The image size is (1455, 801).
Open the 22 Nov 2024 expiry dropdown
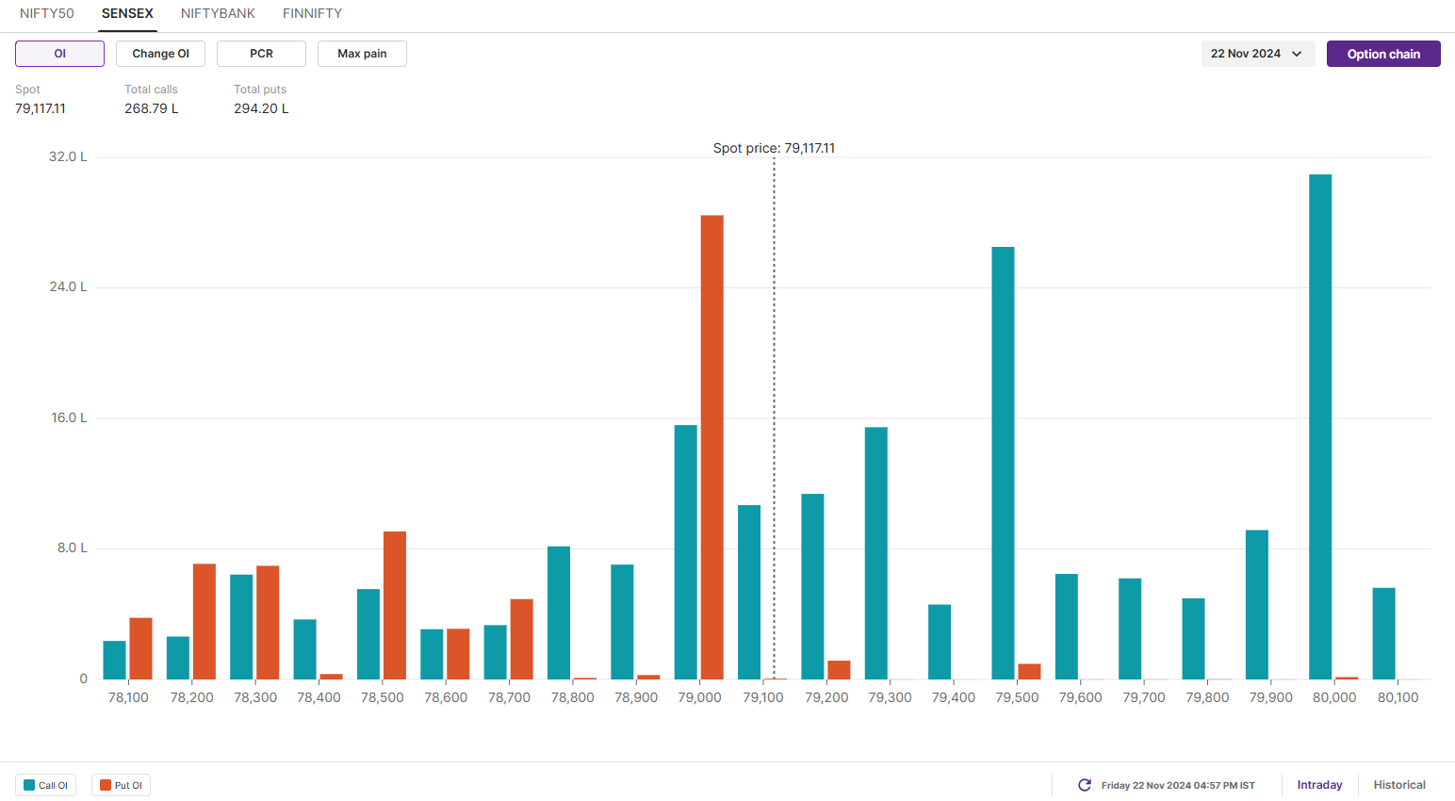point(1257,54)
